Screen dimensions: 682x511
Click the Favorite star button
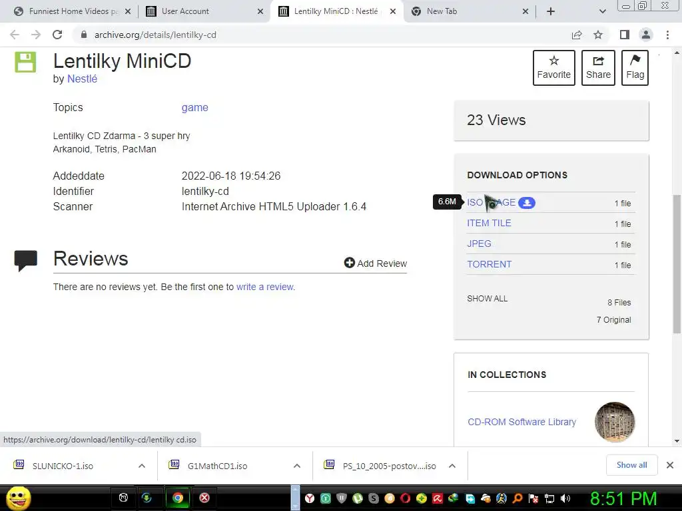553,68
